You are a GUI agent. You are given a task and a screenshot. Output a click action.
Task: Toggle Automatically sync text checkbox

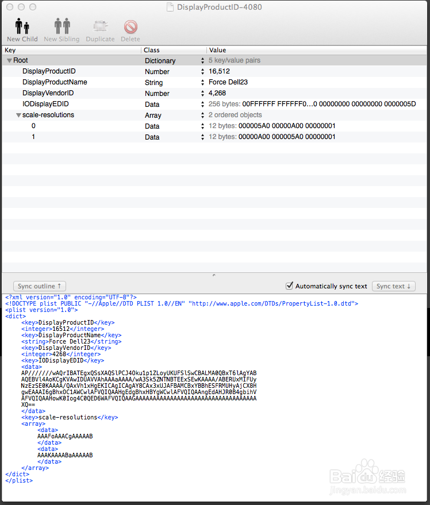tap(290, 286)
